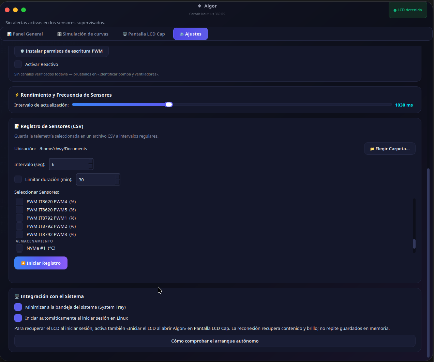Viewport: 434px width, 362px height.
Task: Open Cómo comprobar el arranque autónomo
Action: pyautogui.click(x=215, y=341)
